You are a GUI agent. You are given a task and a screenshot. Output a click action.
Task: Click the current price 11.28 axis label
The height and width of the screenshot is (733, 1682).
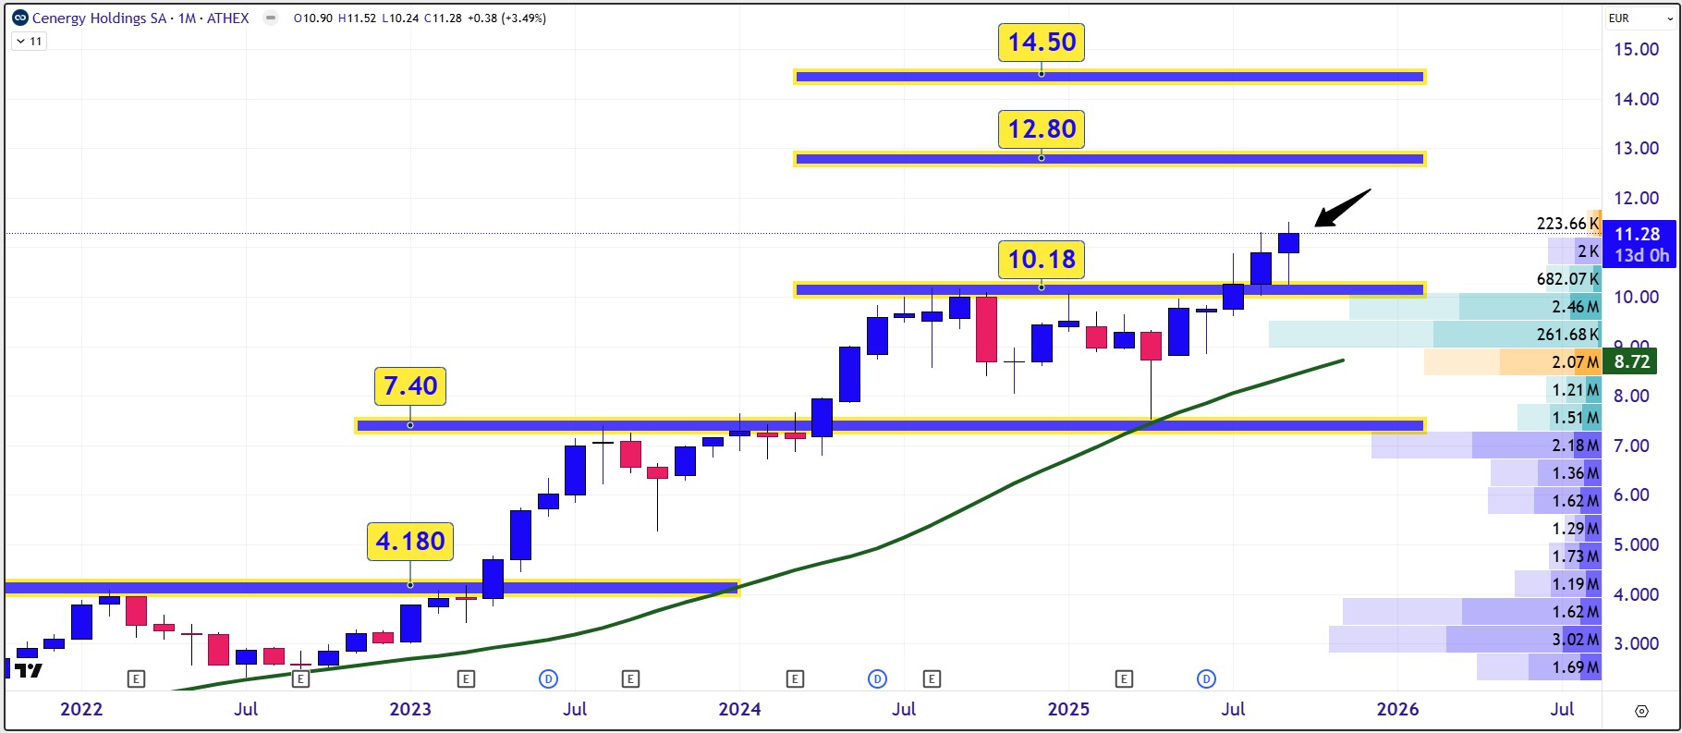pyautogui.click(x=1637, y=235)
